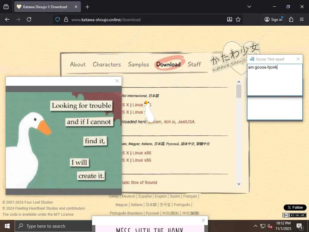Open the notification center icon
The height and width of the screenshot is (232, 309).
(299, 226)
